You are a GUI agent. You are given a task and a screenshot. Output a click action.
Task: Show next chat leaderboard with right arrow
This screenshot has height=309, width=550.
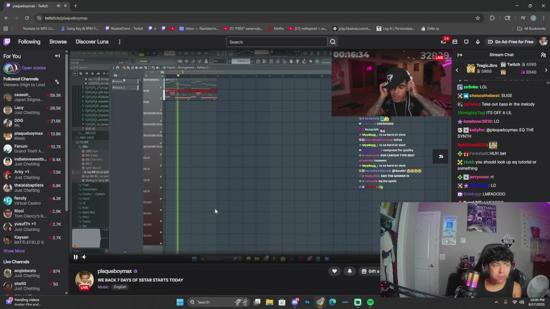[546, 70]
